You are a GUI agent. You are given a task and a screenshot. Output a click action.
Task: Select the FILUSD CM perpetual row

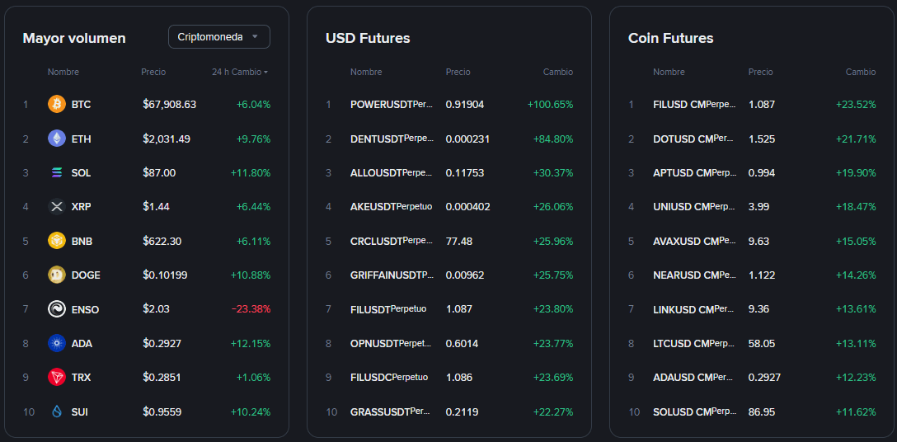[693, 105]
